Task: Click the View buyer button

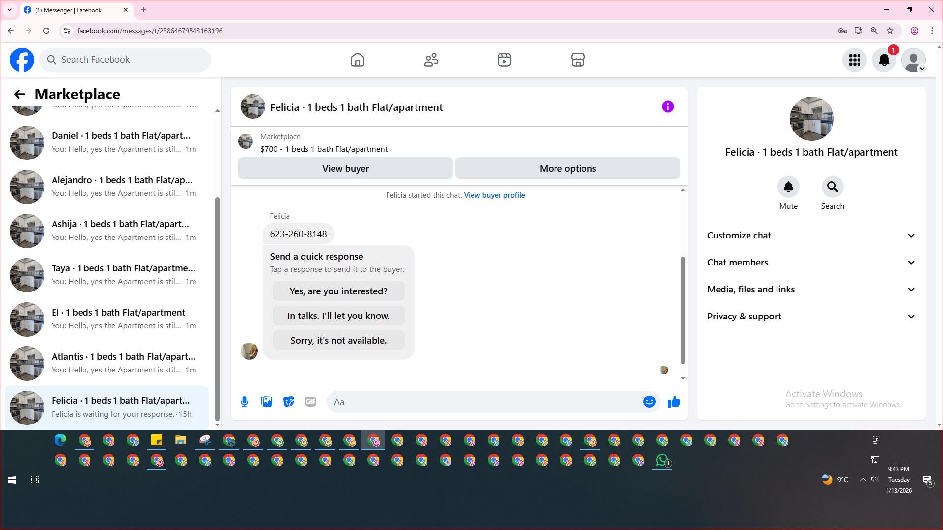Action: [345, 168]
